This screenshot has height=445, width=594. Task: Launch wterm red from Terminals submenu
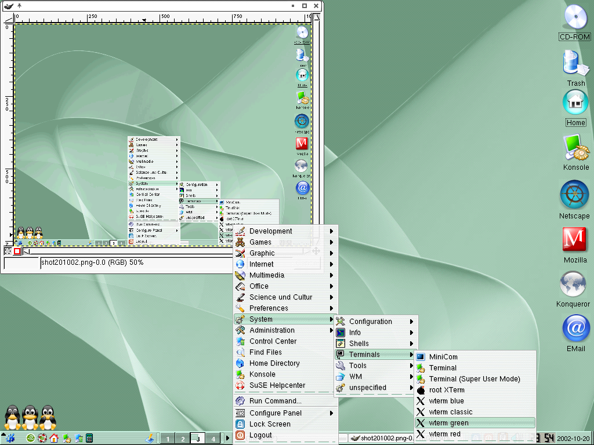475,433
